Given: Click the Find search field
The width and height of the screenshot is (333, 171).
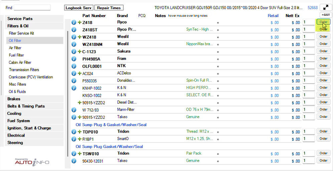Looking at the screenshot, I should click(32, 8).
